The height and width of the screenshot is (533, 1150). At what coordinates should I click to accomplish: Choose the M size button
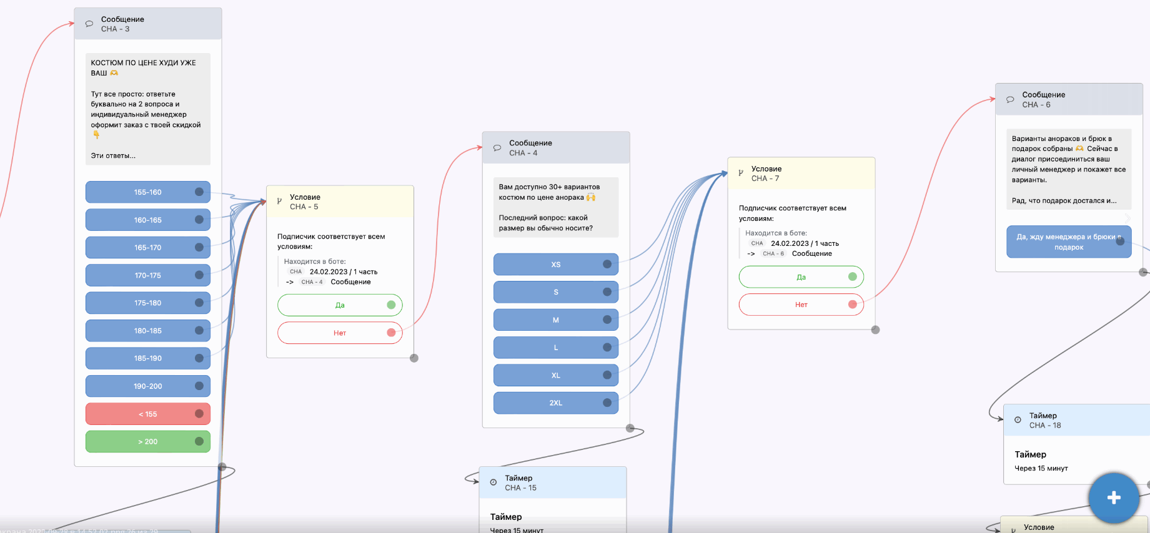click(556, 320)
